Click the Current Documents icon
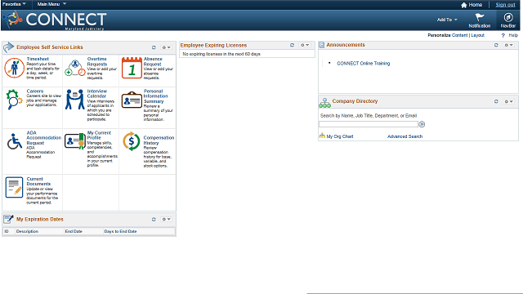This screenshot has width=523, height=294. point(14,187)
